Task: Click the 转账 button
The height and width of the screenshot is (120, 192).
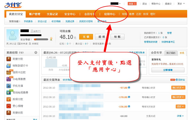Action: click(x=117, y=37)
